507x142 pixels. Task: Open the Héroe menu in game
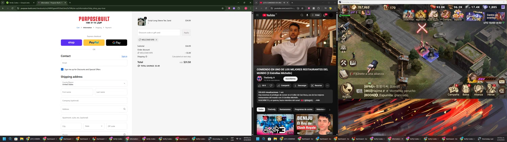[491, 90]
